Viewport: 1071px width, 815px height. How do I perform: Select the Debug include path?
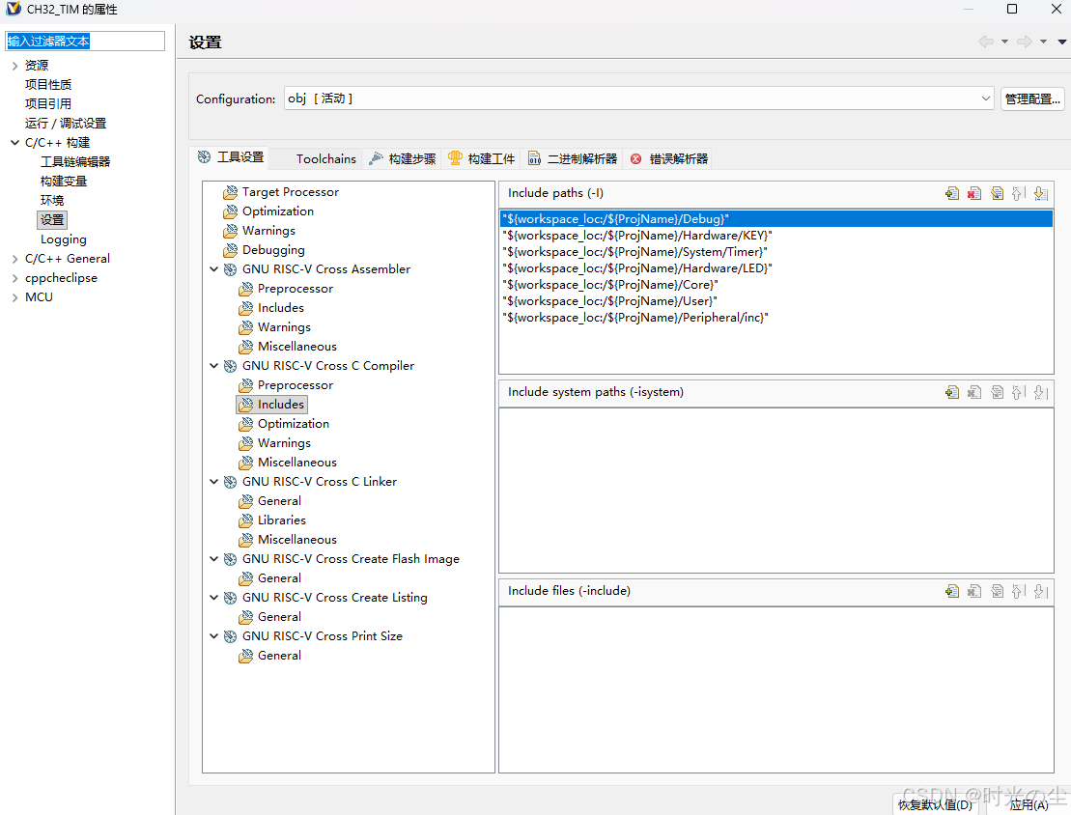pyautogui.click(x=775, y=219)
